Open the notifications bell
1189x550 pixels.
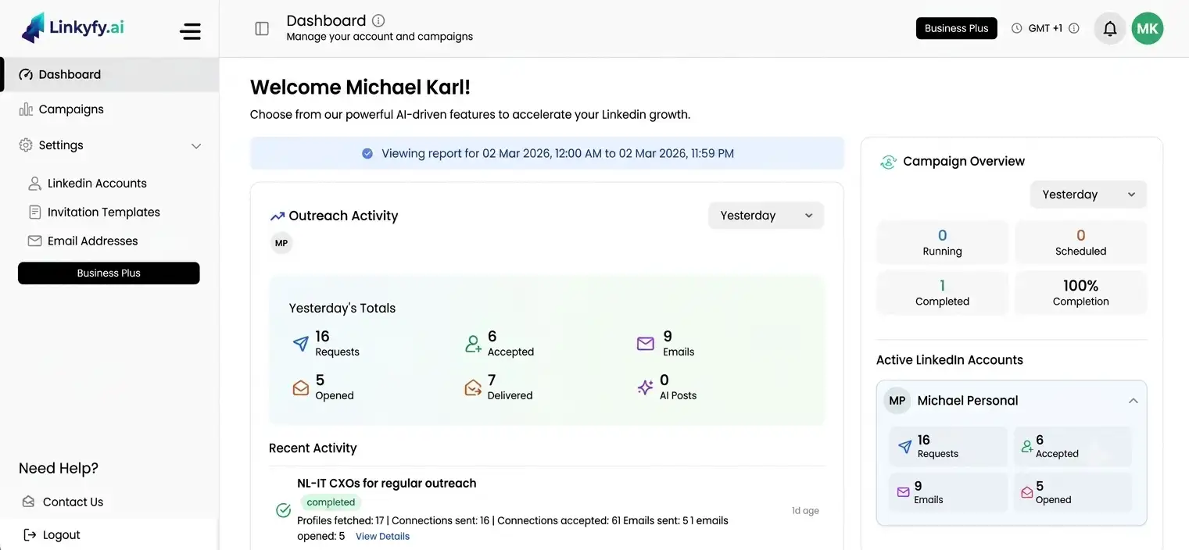[x=1110, y=28]
